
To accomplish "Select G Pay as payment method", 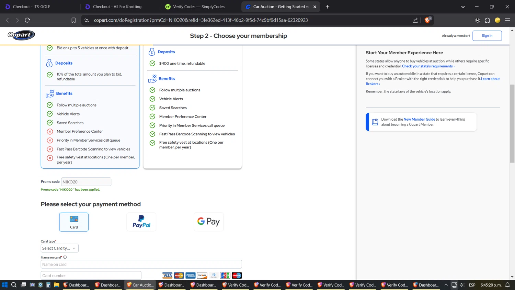I will click(x=209, y=222).
